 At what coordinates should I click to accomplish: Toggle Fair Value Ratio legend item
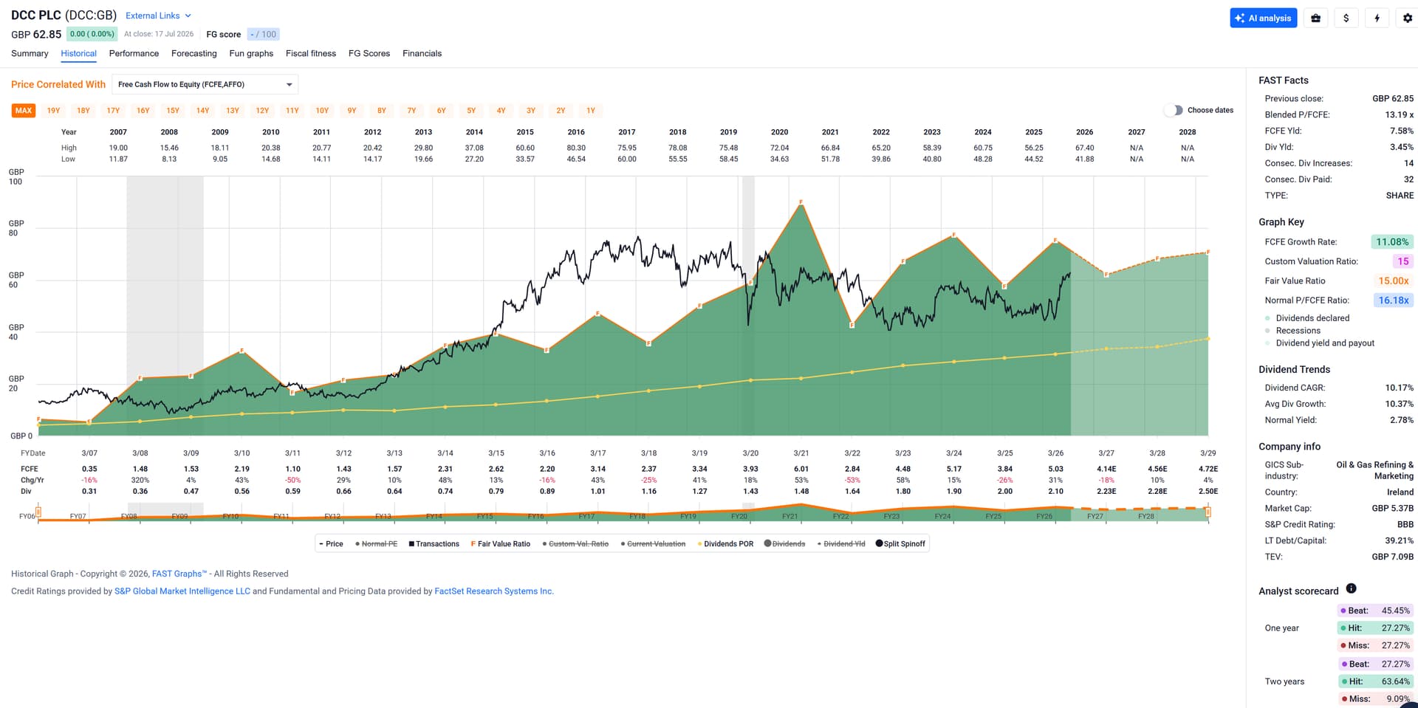(501, 544)
